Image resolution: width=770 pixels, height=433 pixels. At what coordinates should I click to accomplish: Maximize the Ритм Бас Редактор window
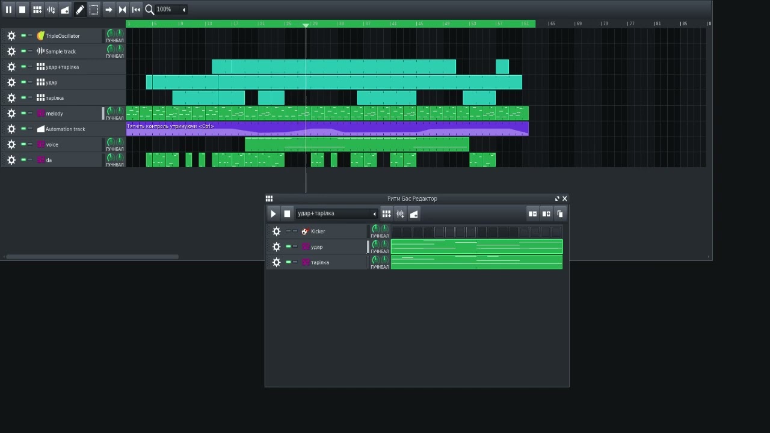click(x=557, y=198)
